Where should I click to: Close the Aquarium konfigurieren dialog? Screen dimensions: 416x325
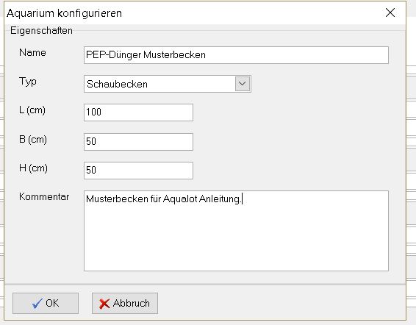click(x=390, y=12)
